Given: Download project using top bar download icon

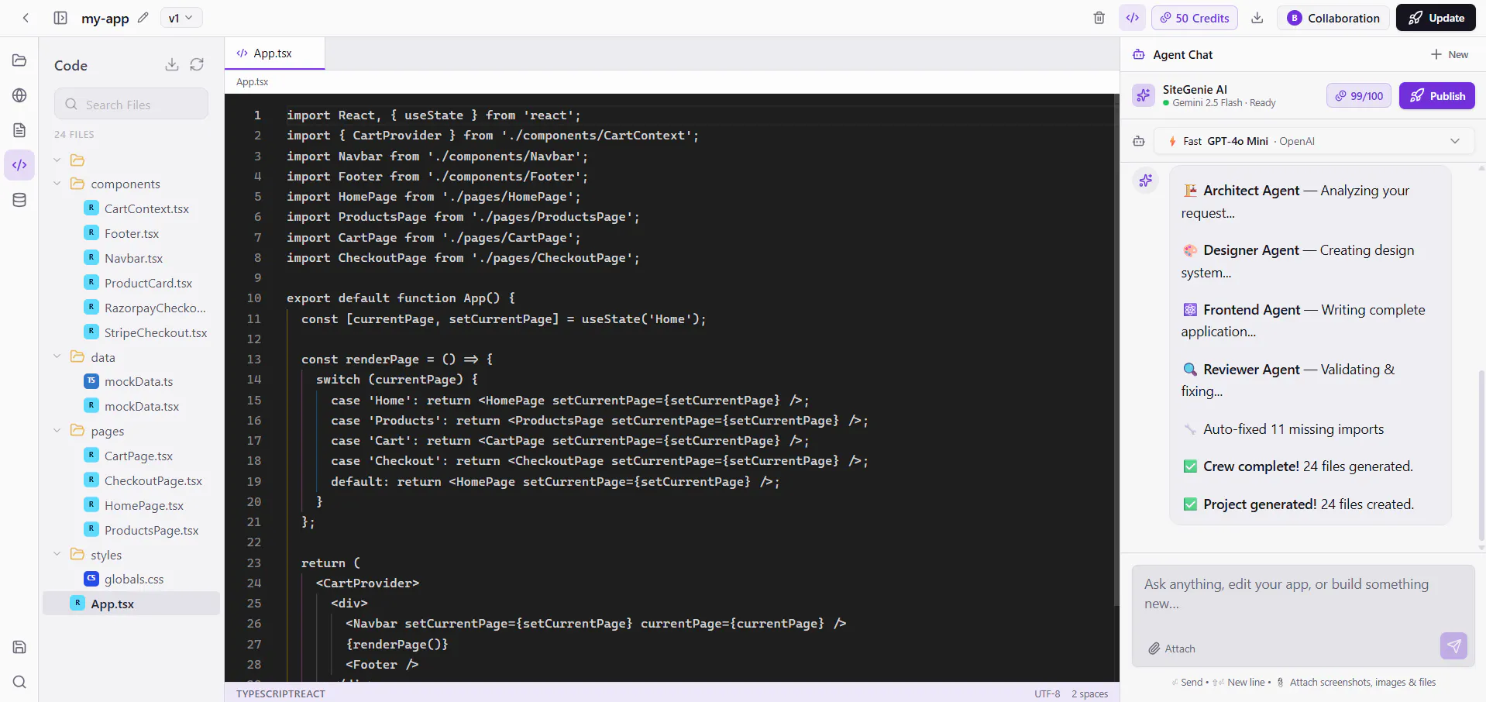Looking at the screenshot, I should 1257,18.
